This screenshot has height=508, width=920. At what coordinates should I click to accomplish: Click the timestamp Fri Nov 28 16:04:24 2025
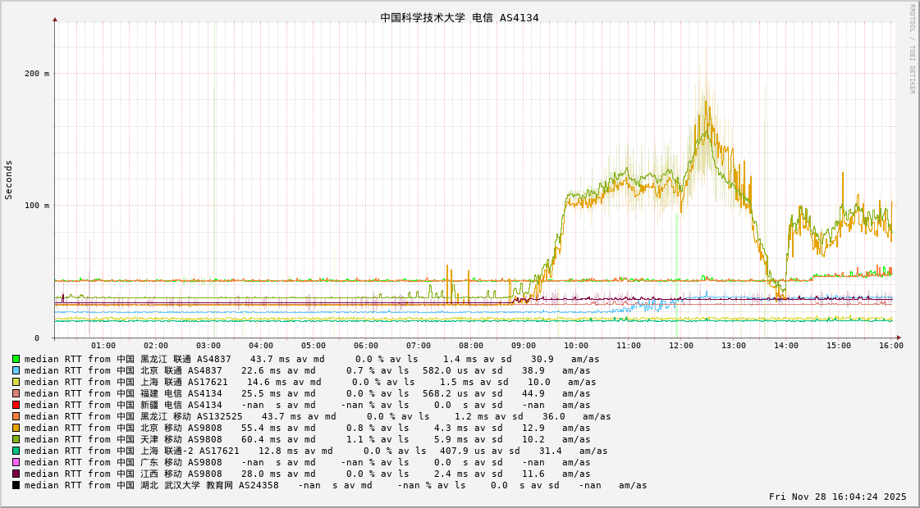point(837,497)
